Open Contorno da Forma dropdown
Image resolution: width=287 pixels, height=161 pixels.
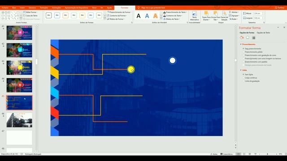(117, 16)
